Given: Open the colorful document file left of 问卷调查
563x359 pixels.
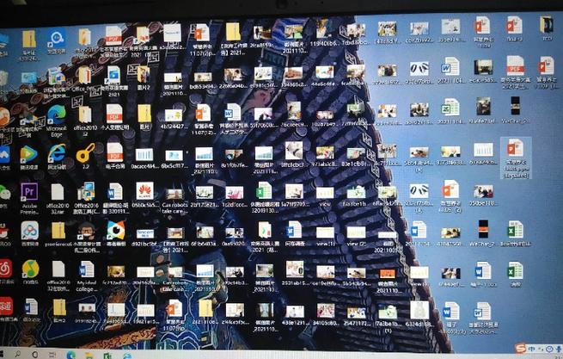Looking at the screenshot, I should [x=265, y=230].
